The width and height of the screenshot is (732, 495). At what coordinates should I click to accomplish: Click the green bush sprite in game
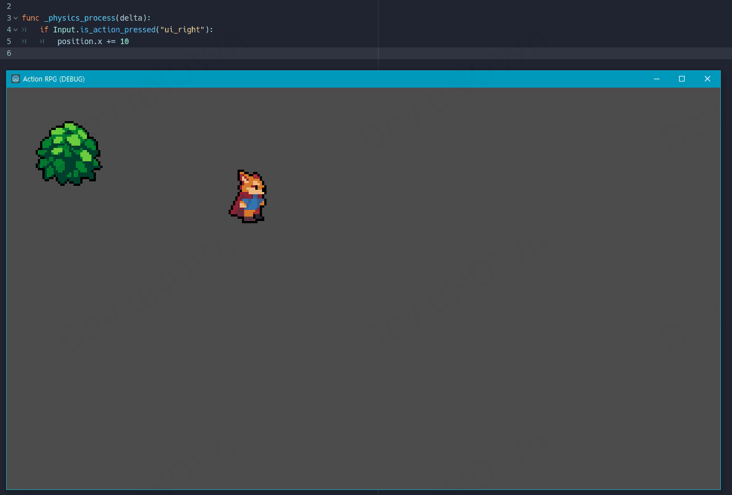(69, 153)
